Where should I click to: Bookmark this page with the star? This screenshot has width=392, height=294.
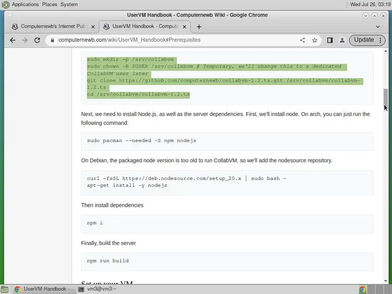pyautogui.click(x=315, y=40)
